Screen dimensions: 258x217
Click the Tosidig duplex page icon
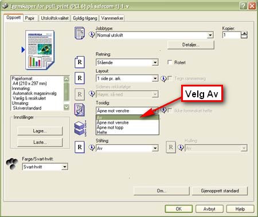(x=80, y=110)
